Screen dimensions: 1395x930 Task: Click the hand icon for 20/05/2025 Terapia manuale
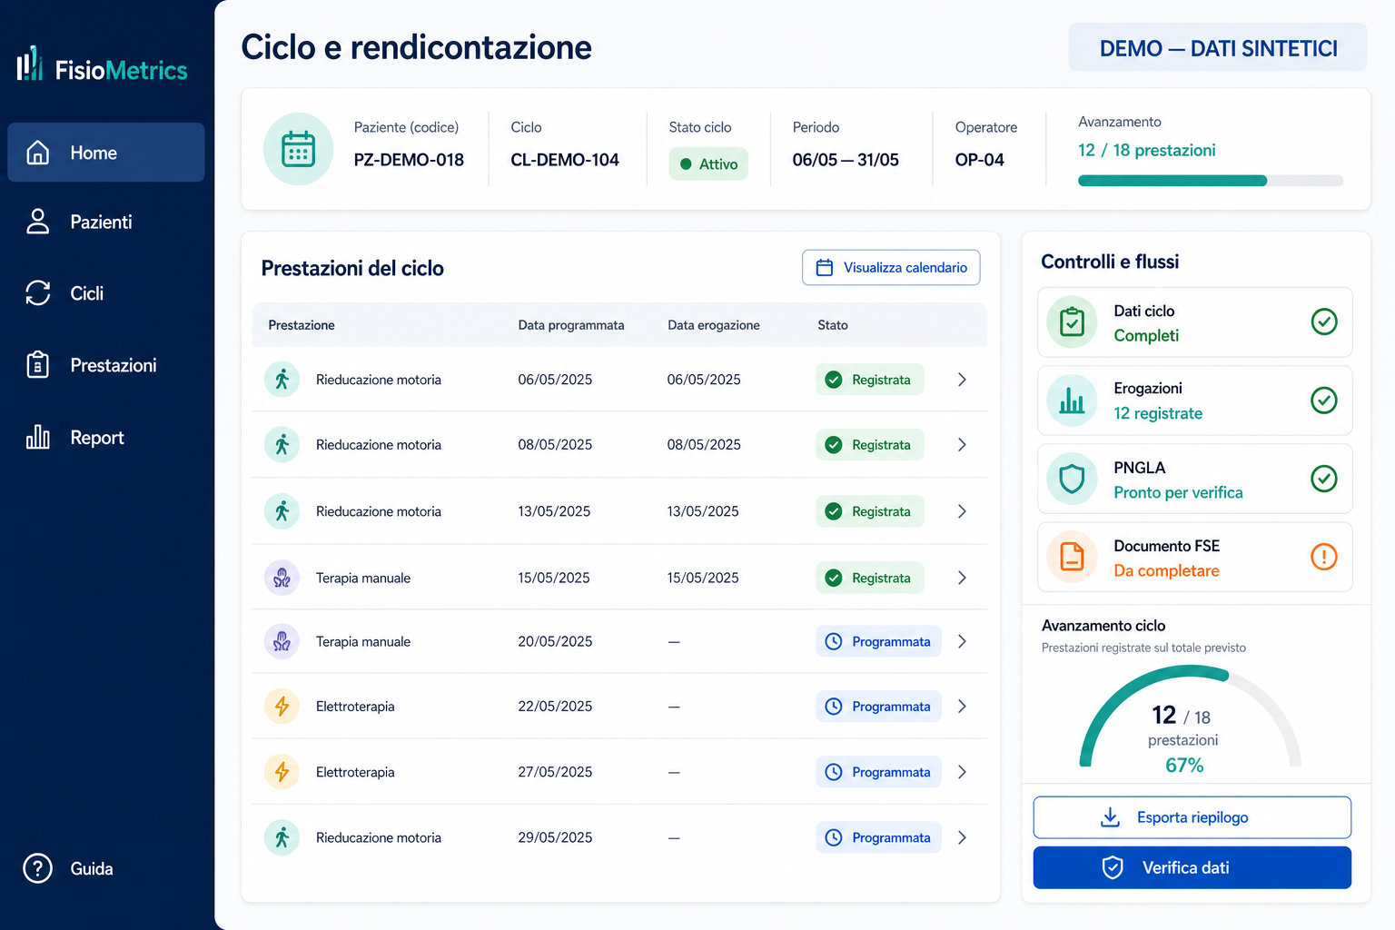point(282,641)
